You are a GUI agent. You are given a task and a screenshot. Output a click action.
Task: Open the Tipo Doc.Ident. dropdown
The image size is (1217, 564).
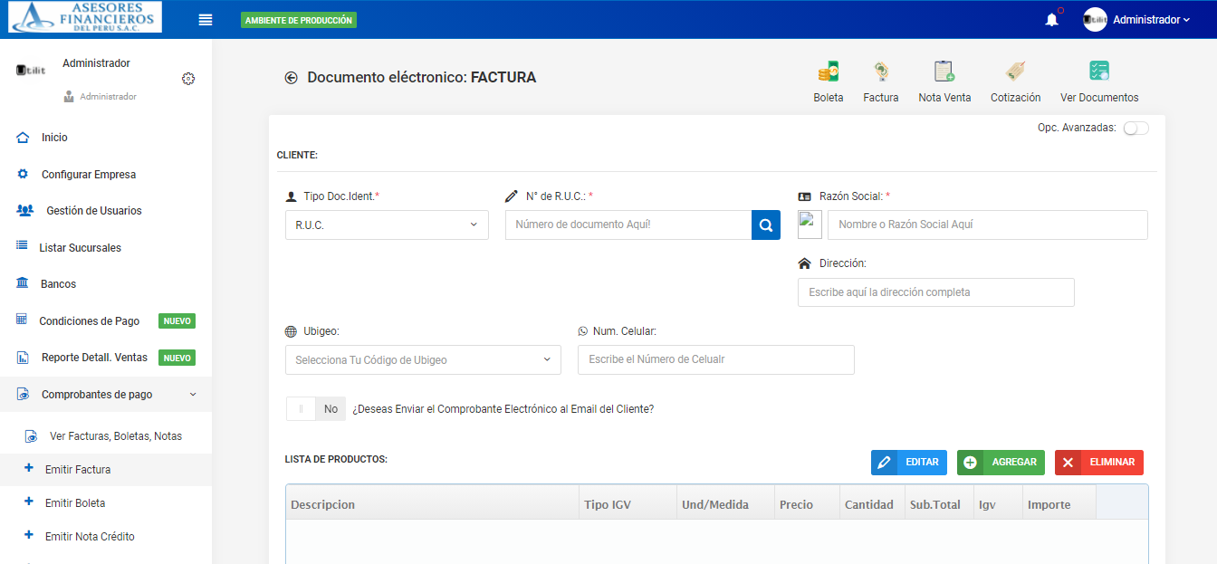click(x=387, y=225)
